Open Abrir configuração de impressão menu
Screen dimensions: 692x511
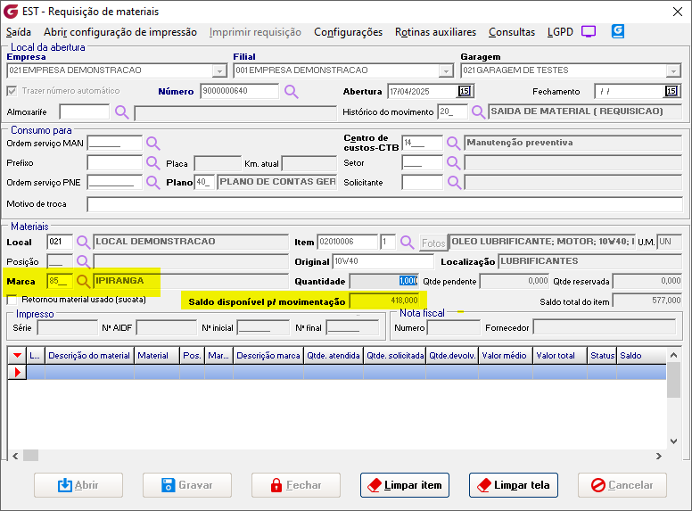pos(120,32)
